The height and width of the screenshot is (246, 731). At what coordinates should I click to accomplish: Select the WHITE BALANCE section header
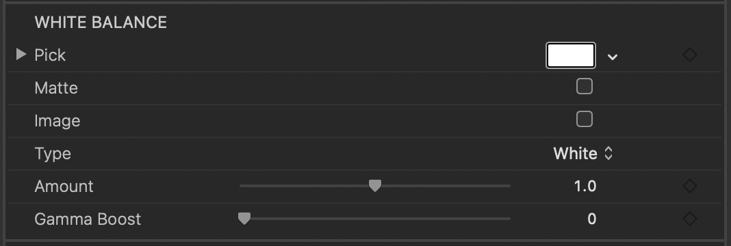click(101, 23)
